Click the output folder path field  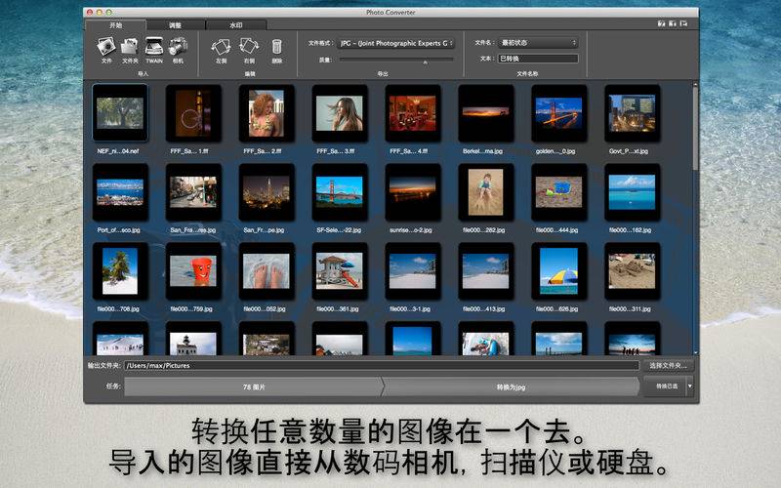pos(381,365)
